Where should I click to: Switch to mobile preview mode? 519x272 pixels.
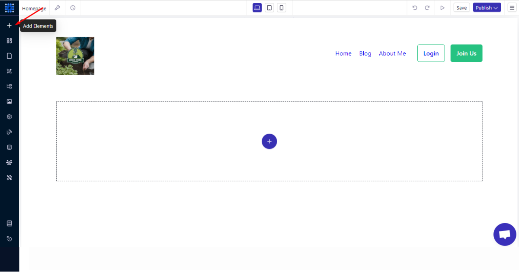click(282, 8)
